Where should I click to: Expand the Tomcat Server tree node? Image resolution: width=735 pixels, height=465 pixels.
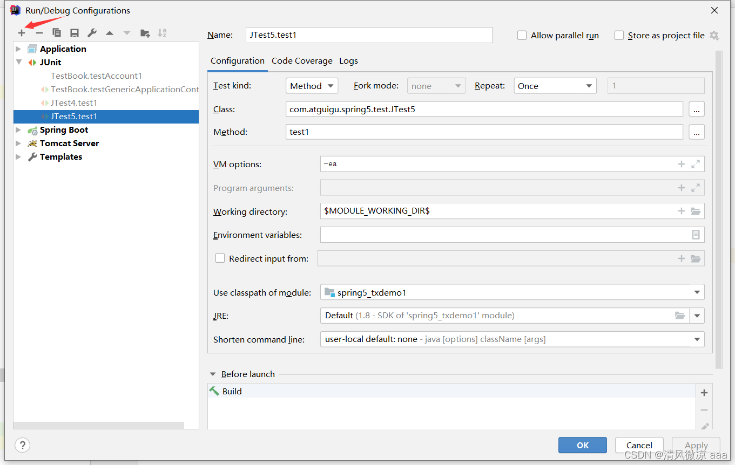click(19, 143)
